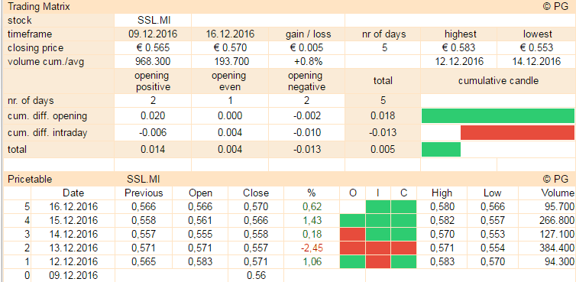Select the red -2,45 percent cell
This screenshot has width=576, height=282.
[x=312, y=248]
